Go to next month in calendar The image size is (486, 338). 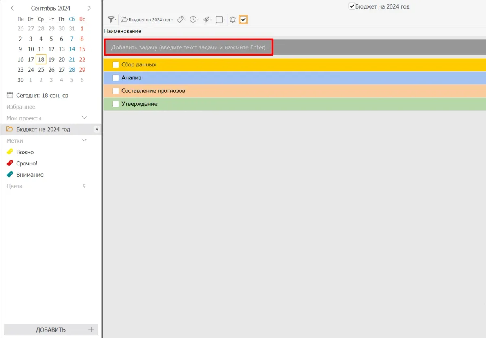[x=89, y=8]
